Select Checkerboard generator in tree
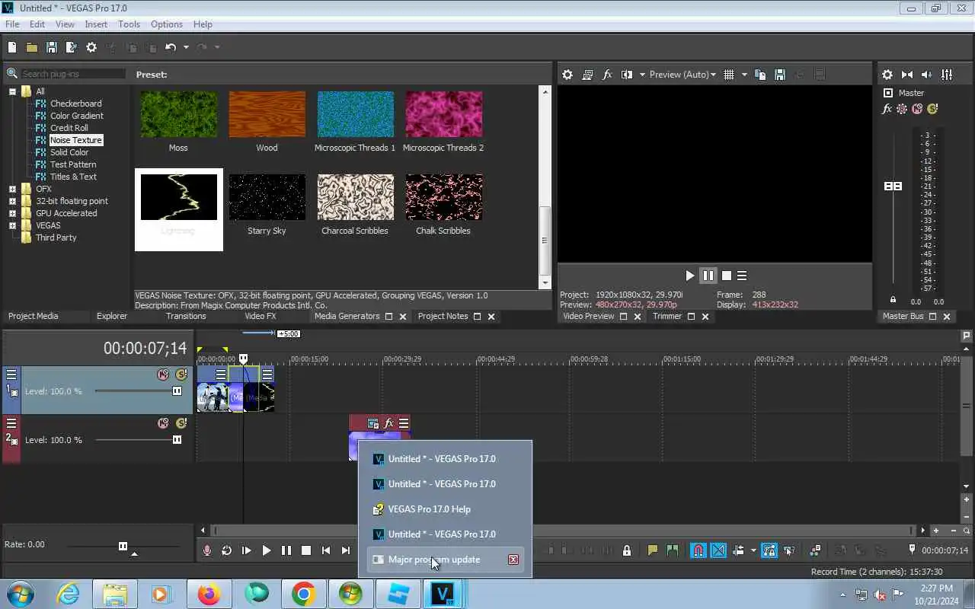 tap(75, 104)
